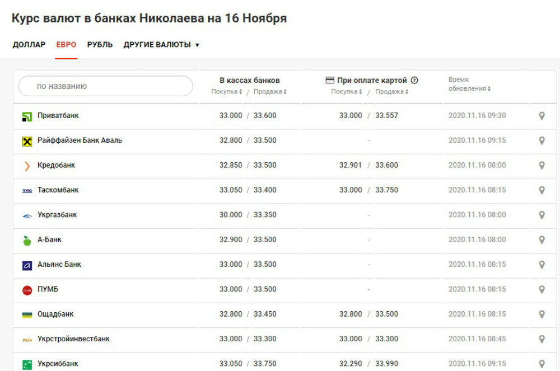The height and width of the screenshot is (371, 560).
Task: Open the Приватбанк bank link
Action: coord(58,116)
